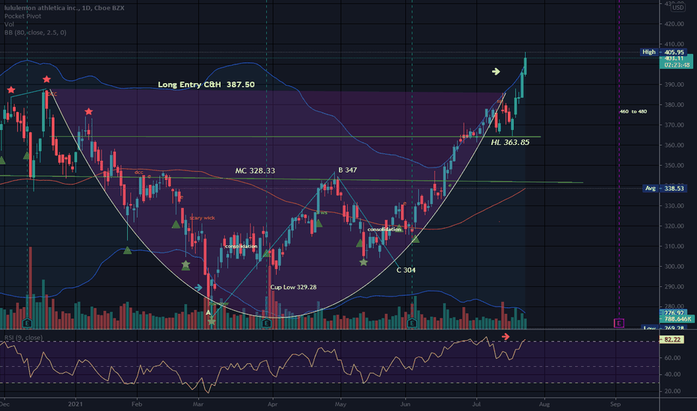Select the Cup Low 329.28 annotation

(x=293, y=287)
